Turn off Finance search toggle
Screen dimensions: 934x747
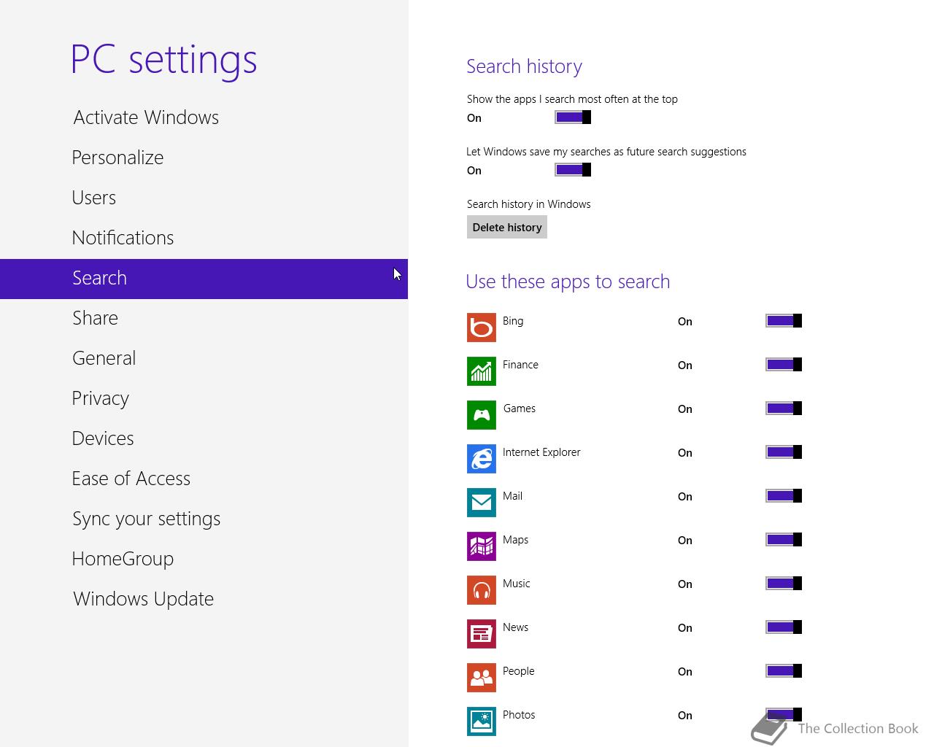(x=784, y=365)
